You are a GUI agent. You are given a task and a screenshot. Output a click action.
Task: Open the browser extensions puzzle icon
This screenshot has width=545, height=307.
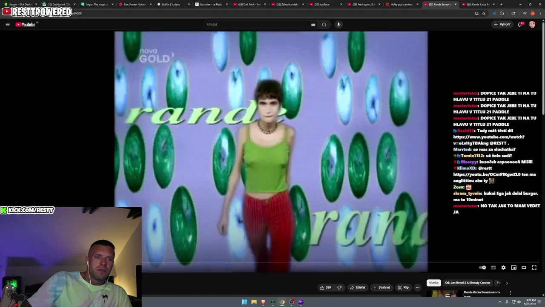tap(502, 13)
